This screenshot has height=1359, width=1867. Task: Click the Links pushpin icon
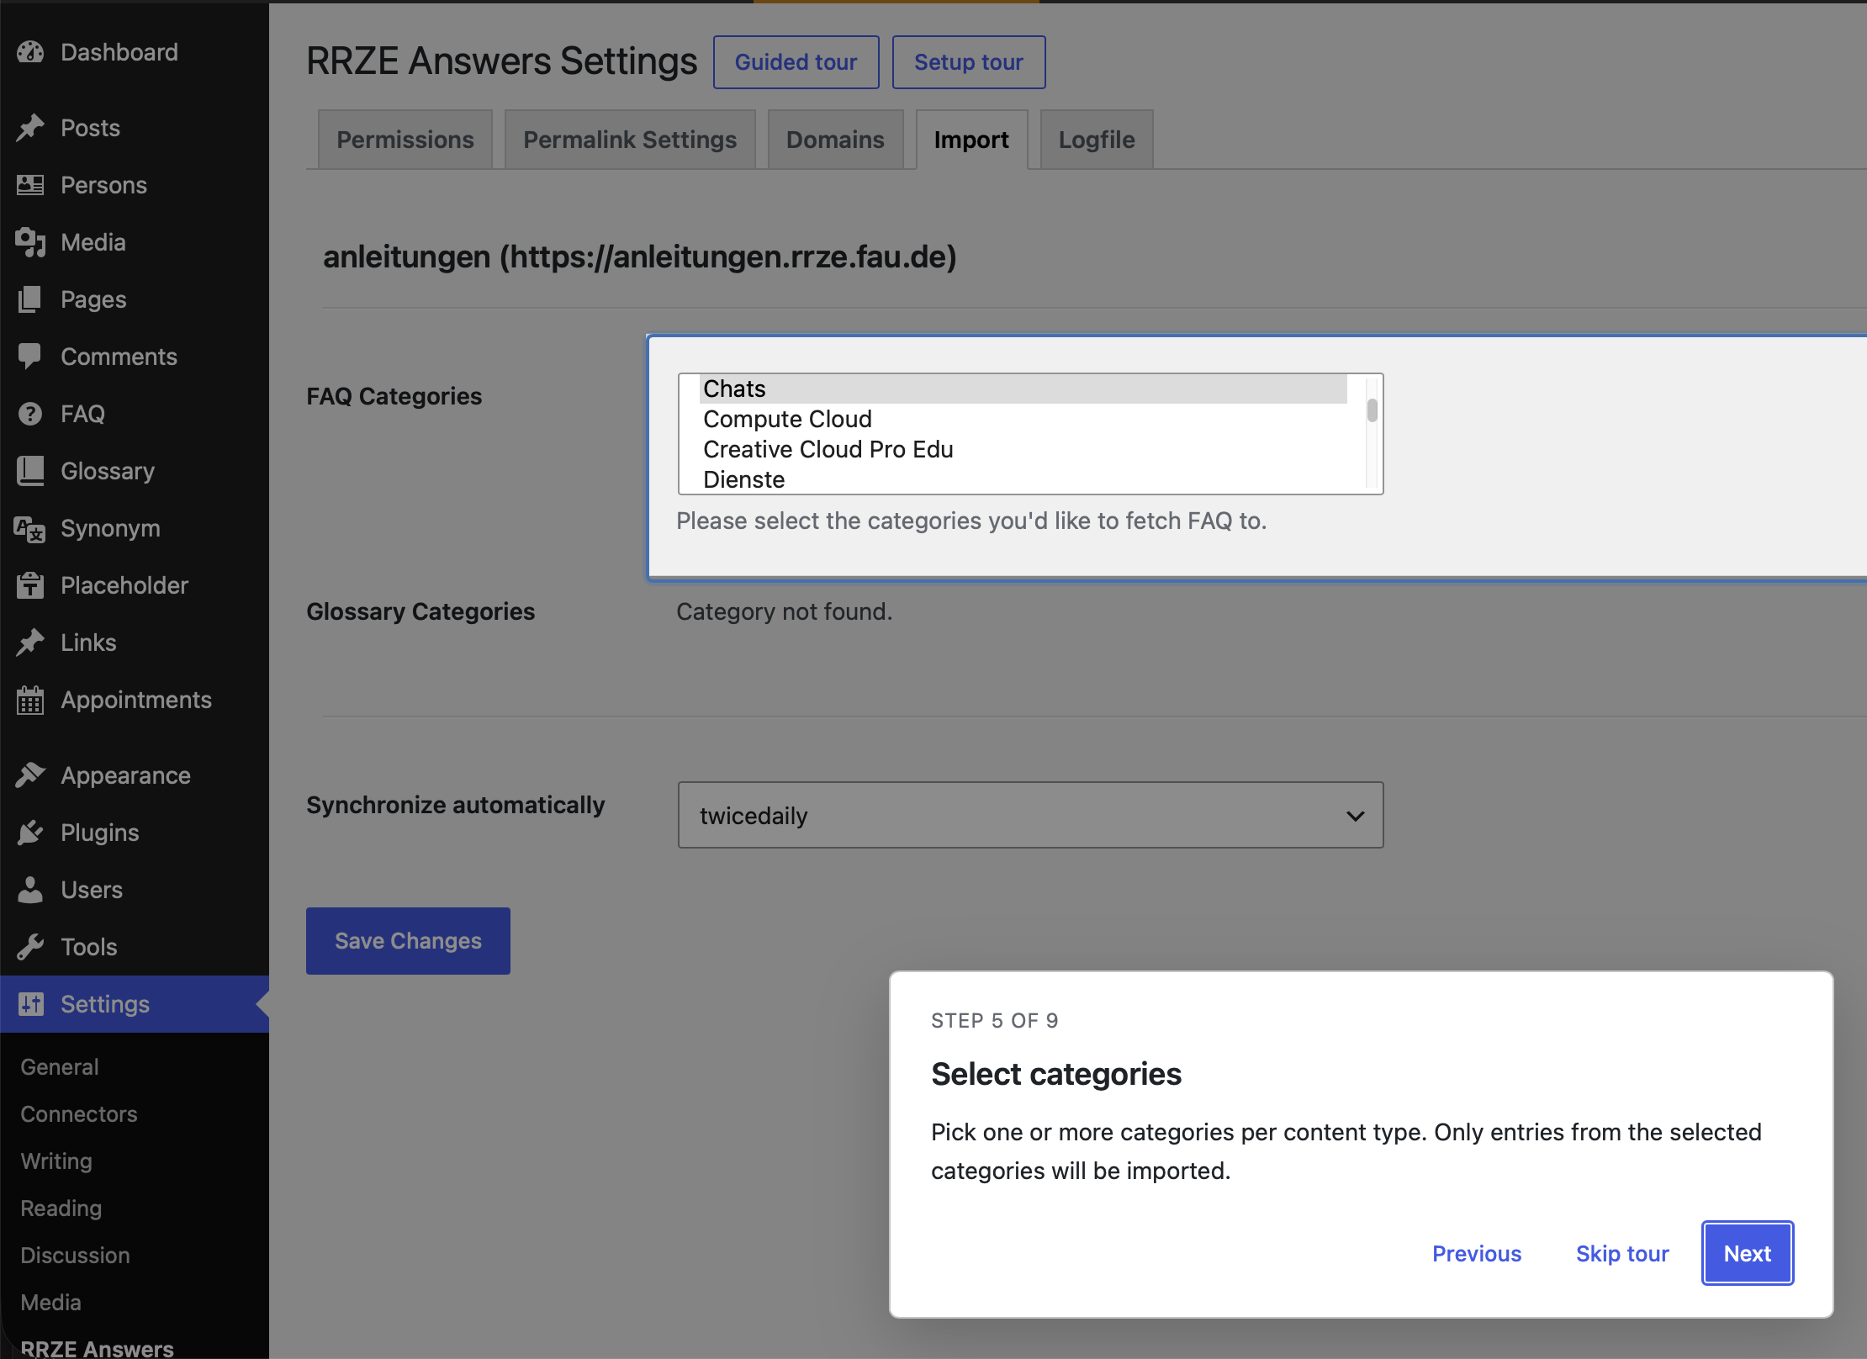(30, 642)
